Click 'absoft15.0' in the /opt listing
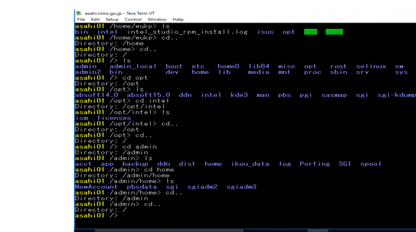This screenshot has height=232, width=416. click(x=148, y=95)
